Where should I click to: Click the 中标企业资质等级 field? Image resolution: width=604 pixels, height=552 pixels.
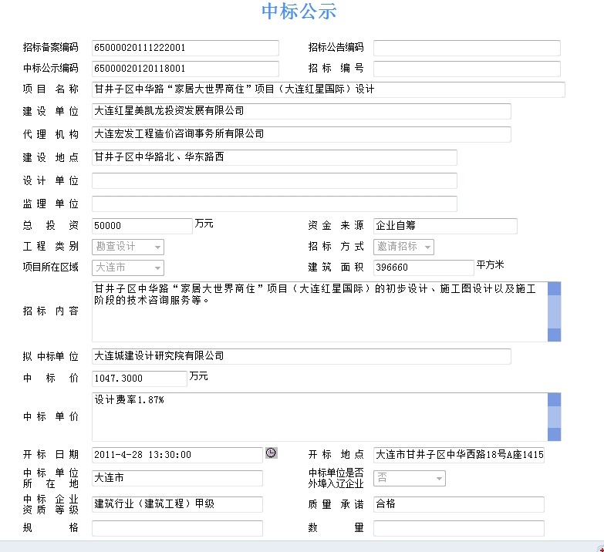(x=177, y=504)
